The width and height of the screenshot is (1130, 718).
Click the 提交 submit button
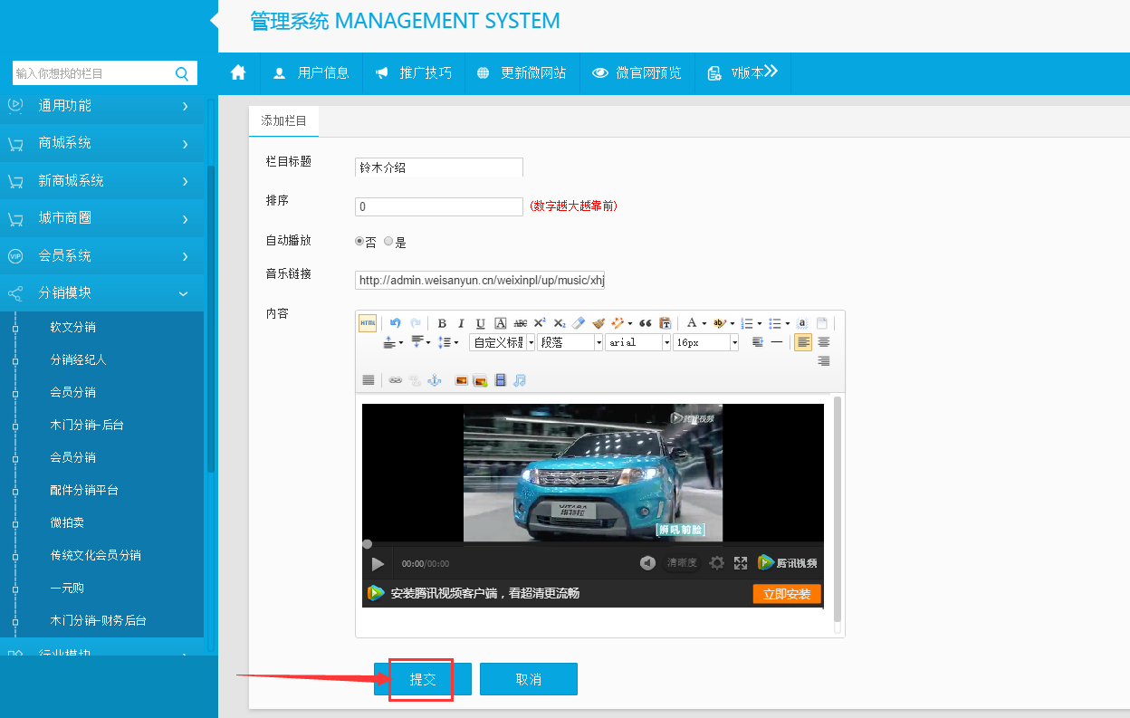(423, 679)
